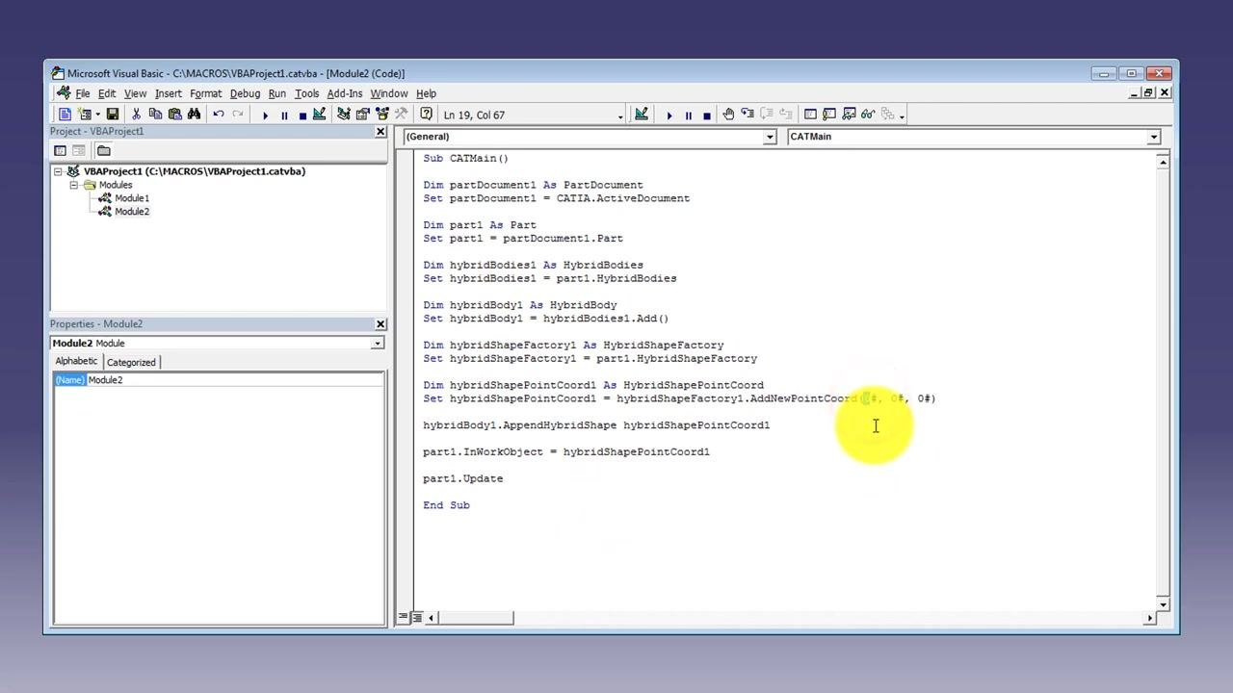Open the Project Explorer icon

(343, 115)
